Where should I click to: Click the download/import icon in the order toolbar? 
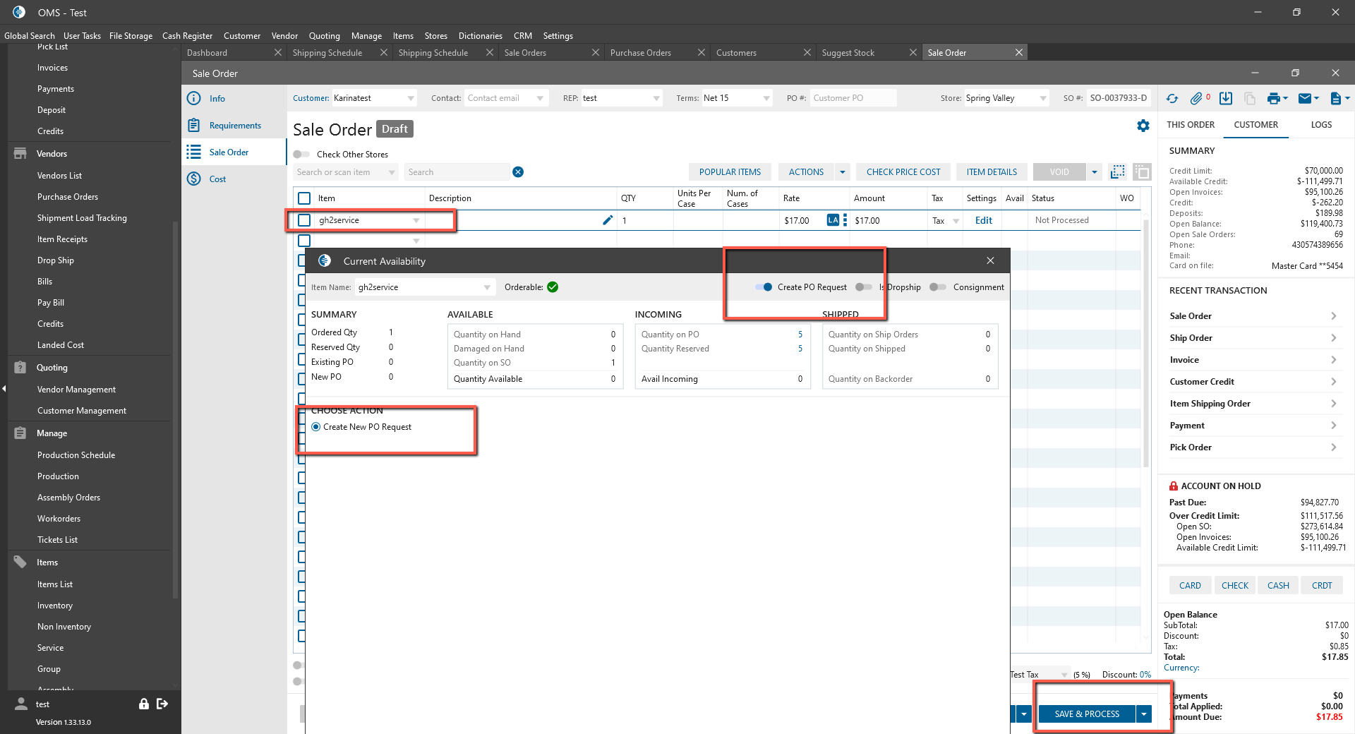click(1226, 99)
